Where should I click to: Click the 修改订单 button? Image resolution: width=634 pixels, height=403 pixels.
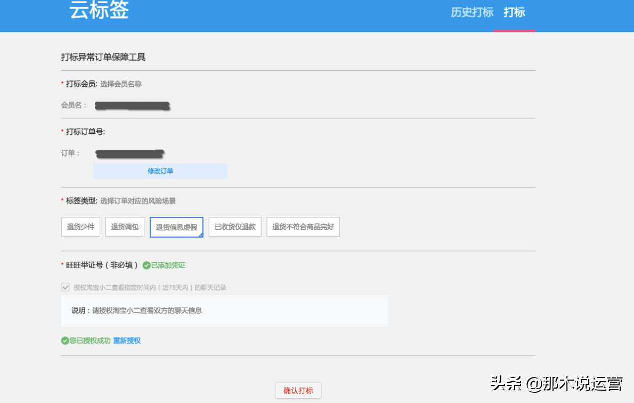[x=160, y=171]
